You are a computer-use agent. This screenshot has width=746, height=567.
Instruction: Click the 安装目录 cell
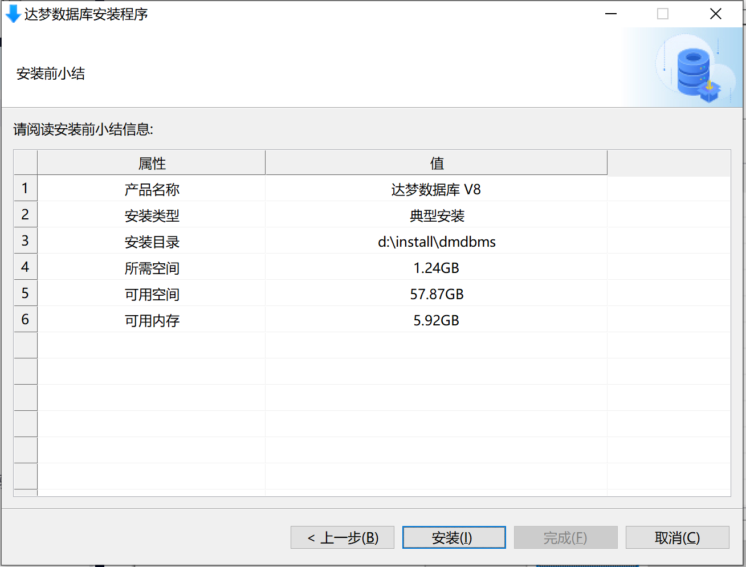pyautogui.click(x=152, y=241)
